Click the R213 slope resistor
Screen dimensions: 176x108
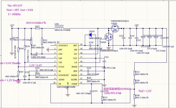pyautogui.click(x=89, y=80)
